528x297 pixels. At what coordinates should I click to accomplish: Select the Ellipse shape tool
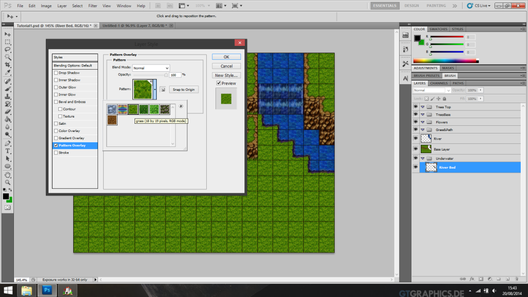(7, 167)
